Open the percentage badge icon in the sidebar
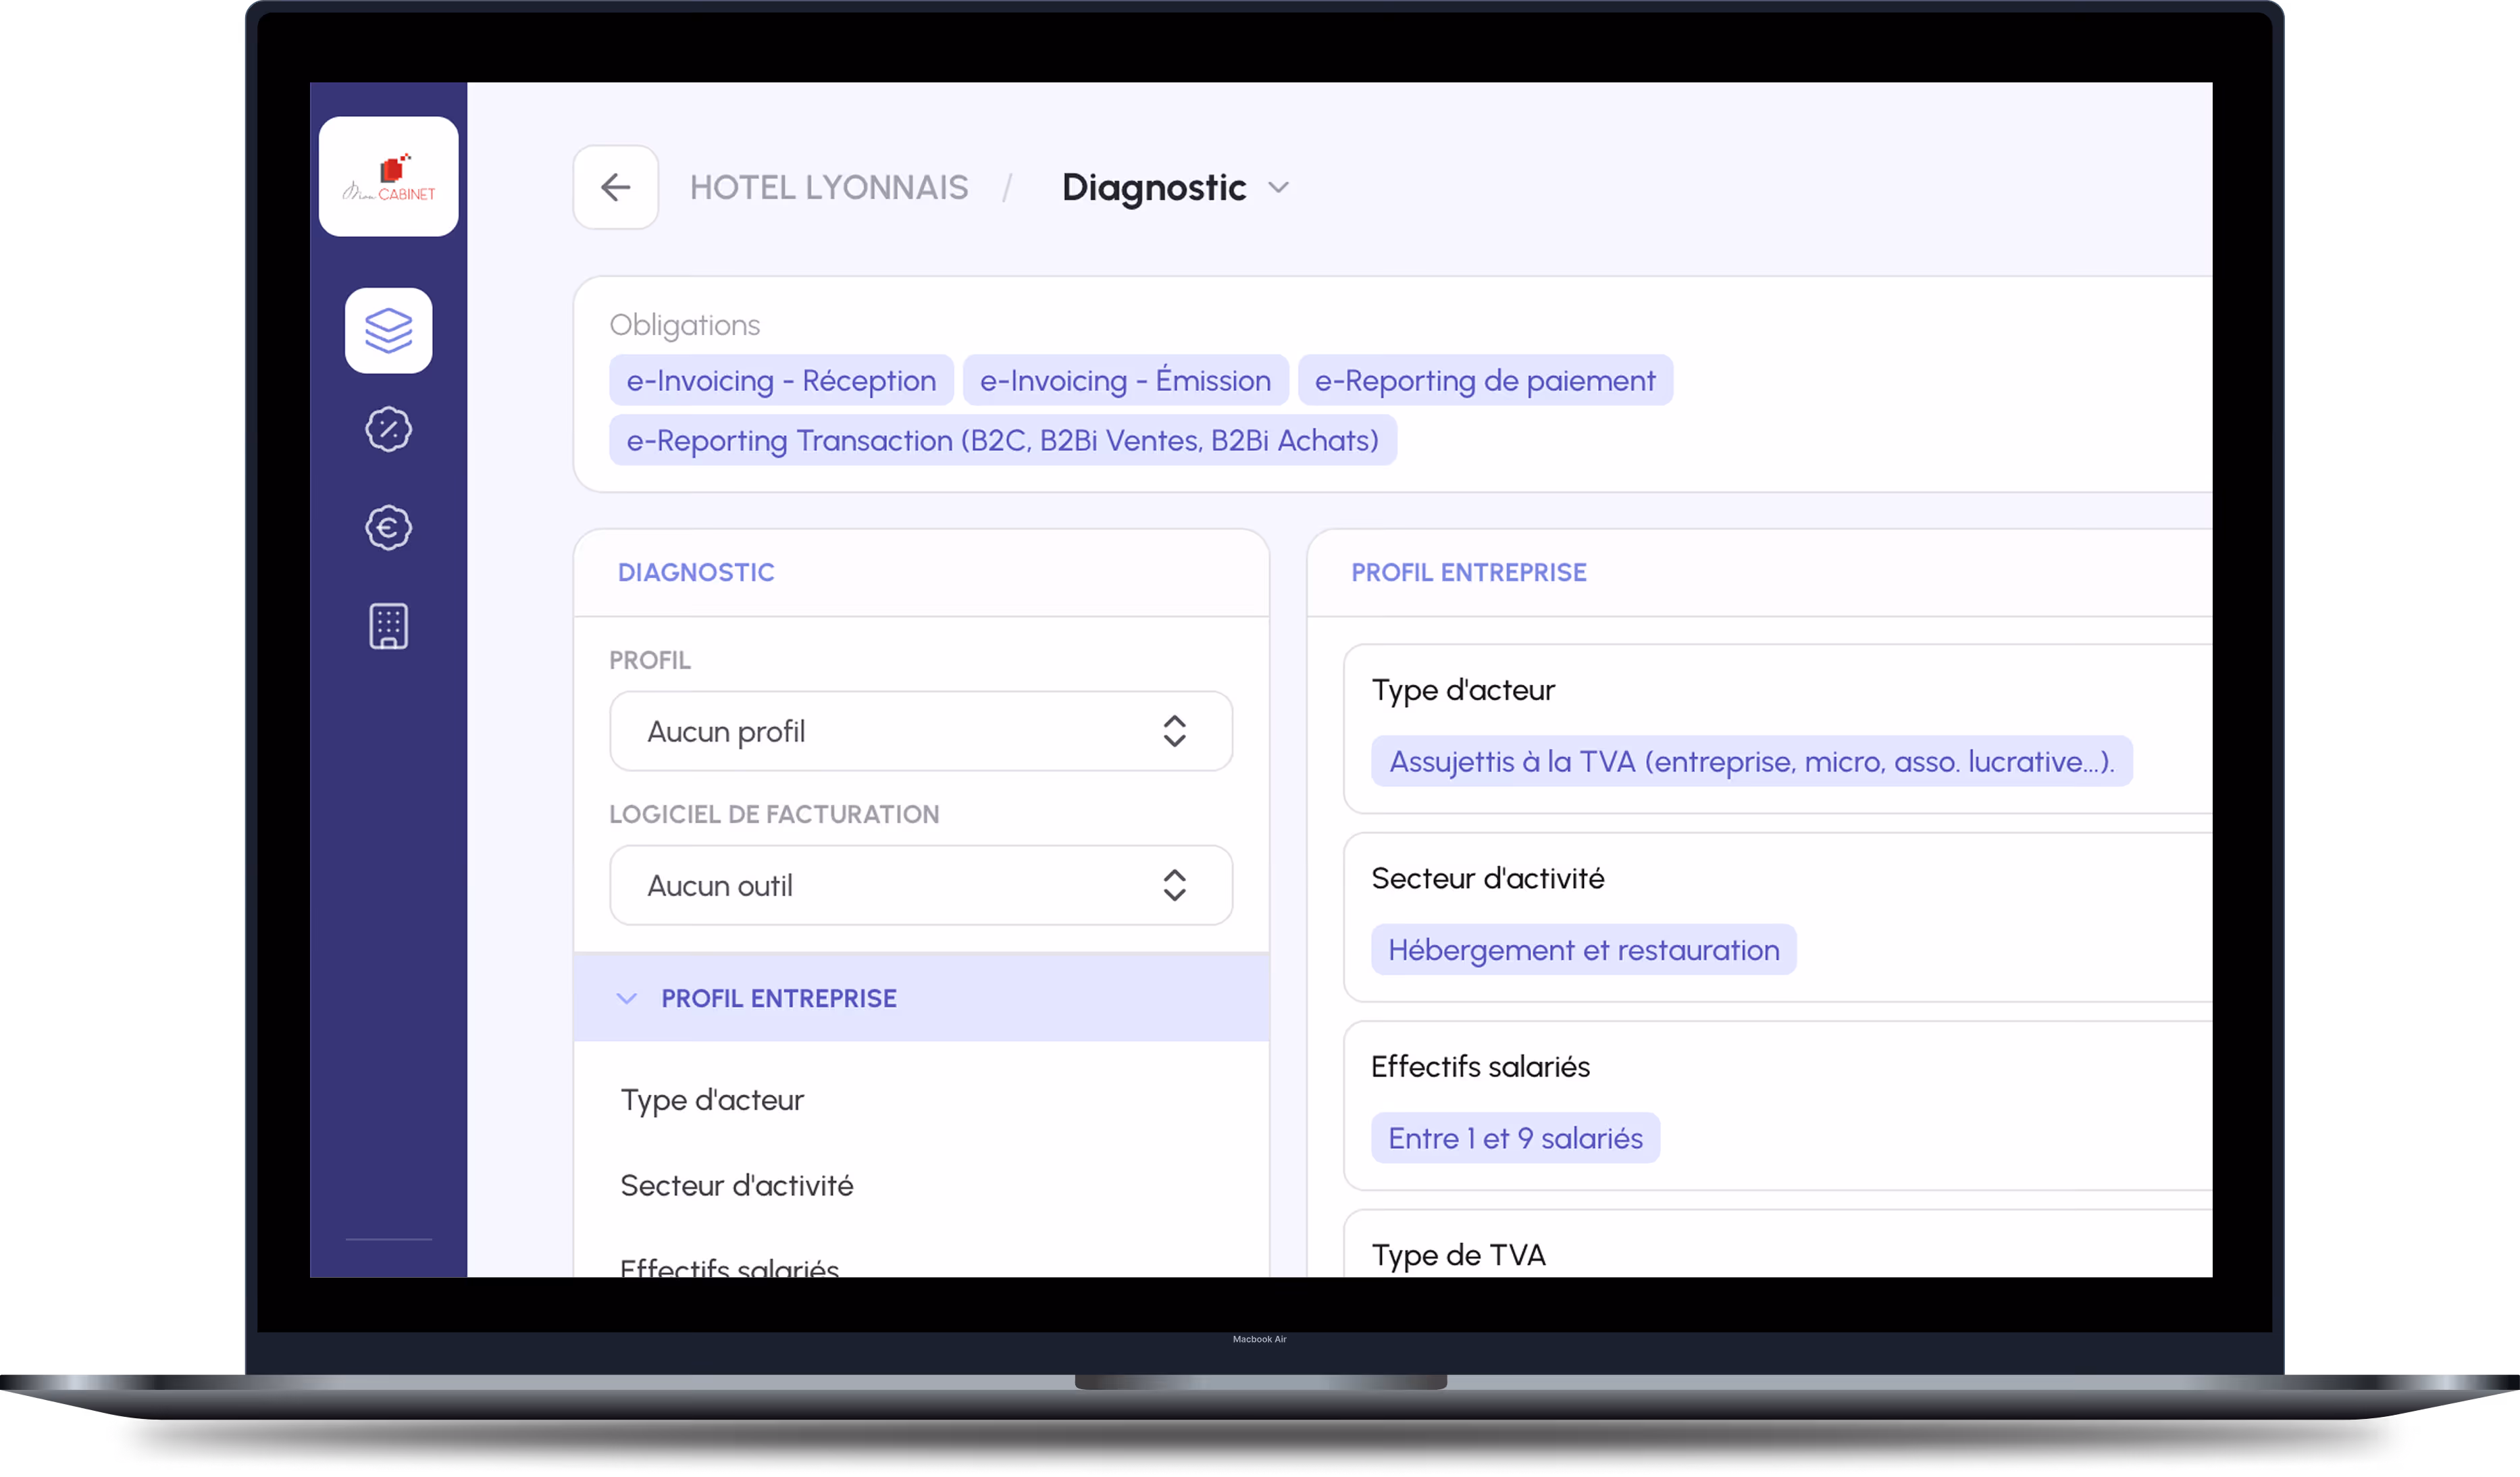The width and height of the screenshot is (2520, 1477). 388,429
